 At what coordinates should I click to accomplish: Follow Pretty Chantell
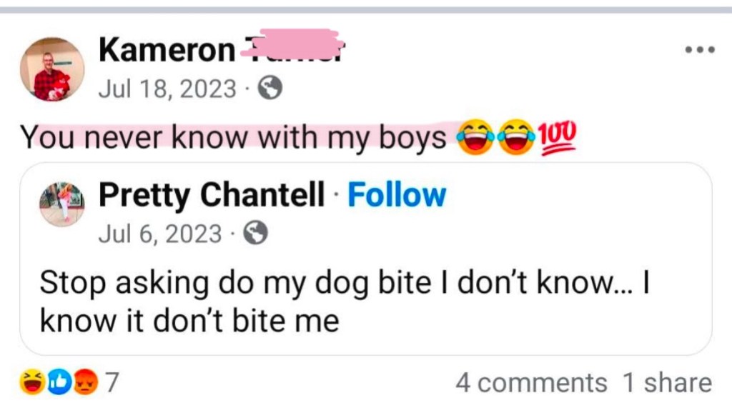(396, 195)
